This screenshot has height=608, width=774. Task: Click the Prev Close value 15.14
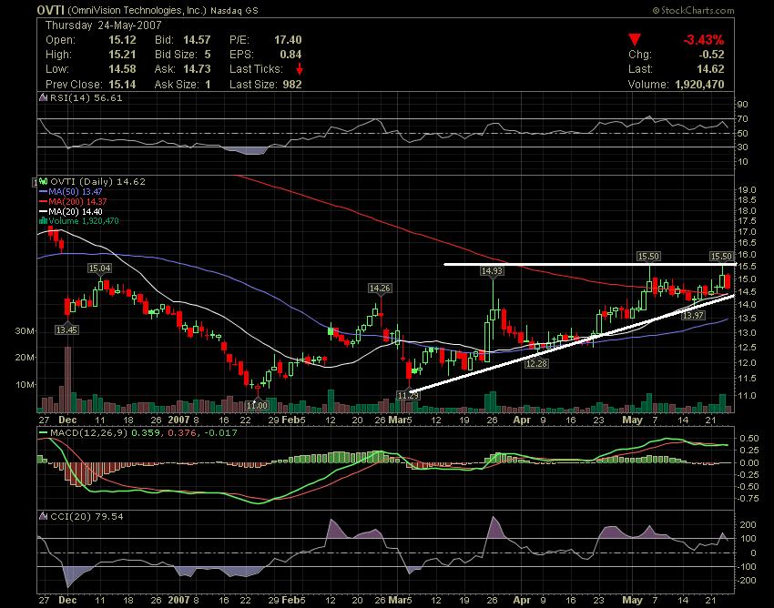tap(122, 85)
